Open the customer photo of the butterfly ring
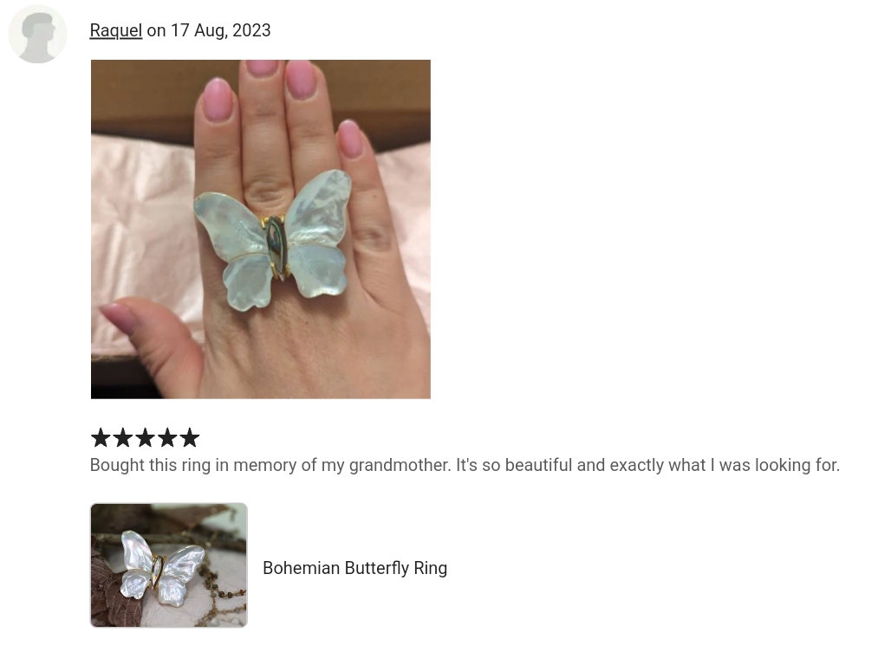The height and width of the screenshot is (658, 878). [261, 229]
